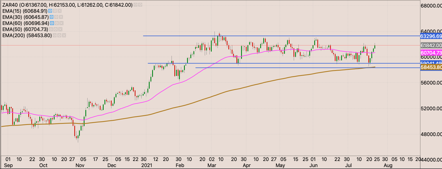The image size is (442, 169).
Task: Open settings gear for EMA(15) indicator
Action: coord(55,11)
